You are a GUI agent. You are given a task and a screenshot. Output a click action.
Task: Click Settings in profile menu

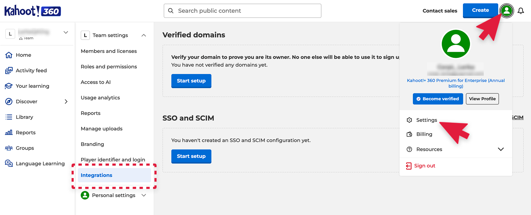tap(427, 120)
